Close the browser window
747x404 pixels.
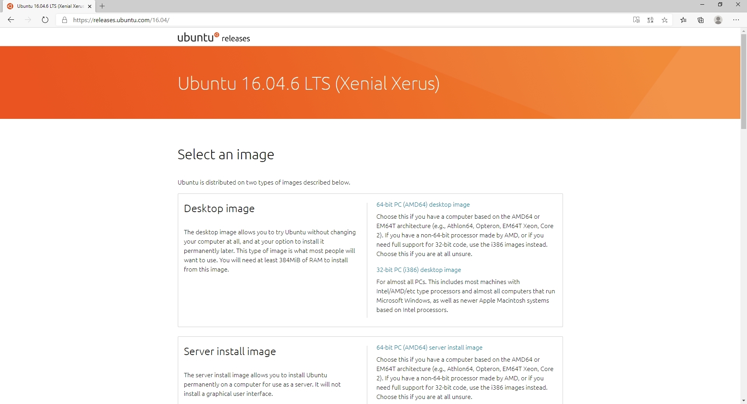pos(738,5)
